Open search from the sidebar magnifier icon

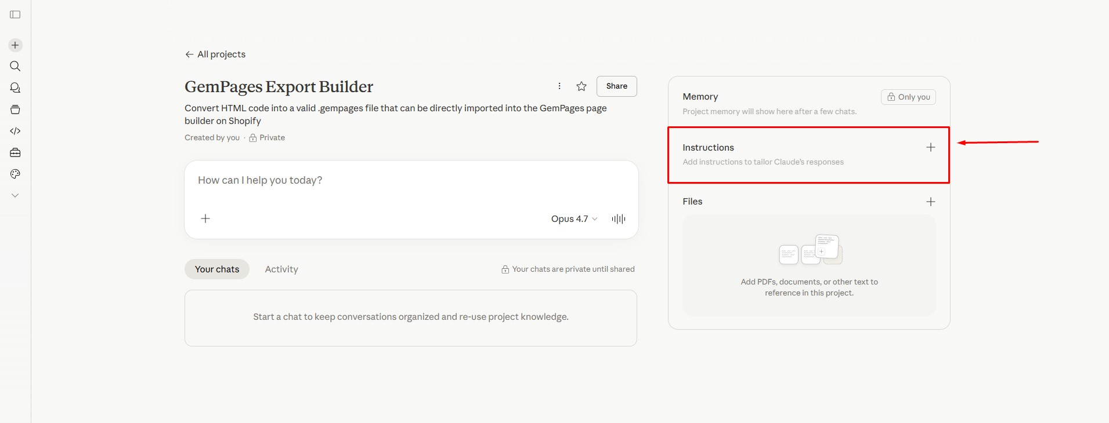click(x=15, y=66)
